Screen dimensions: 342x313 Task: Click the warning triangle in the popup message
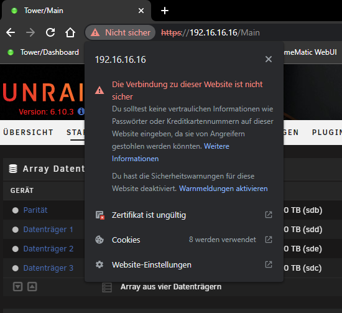click(x=99, y=90)
